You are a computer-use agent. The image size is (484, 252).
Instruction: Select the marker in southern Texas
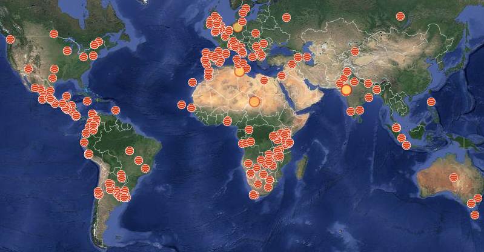53,78
